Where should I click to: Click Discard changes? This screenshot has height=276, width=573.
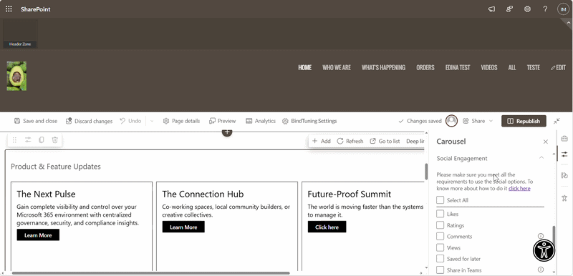click(x=89, y=121)
